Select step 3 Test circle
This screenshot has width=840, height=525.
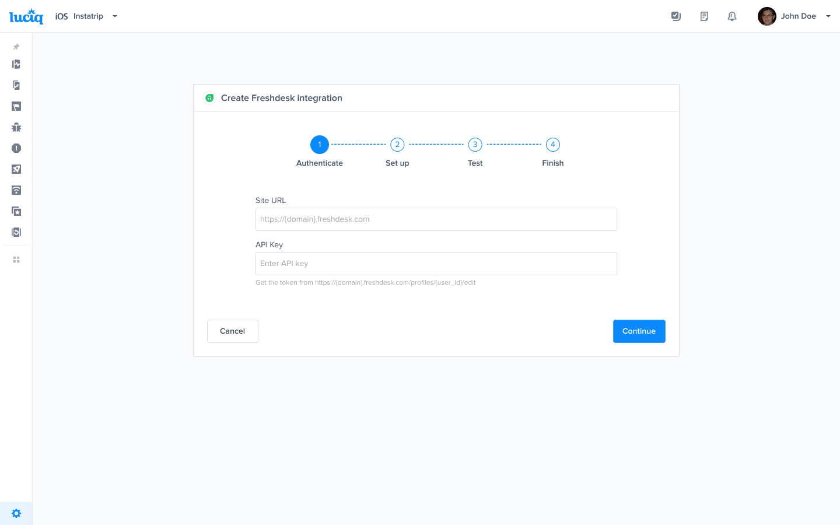475,145
